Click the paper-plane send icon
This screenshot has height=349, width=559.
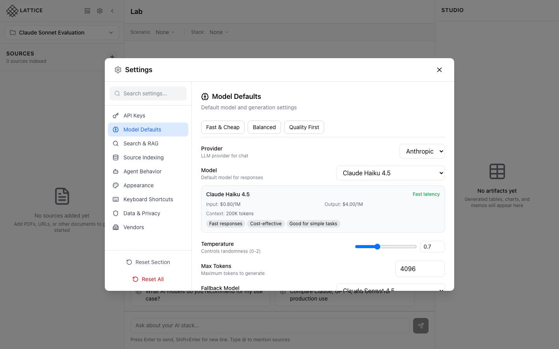420,326
